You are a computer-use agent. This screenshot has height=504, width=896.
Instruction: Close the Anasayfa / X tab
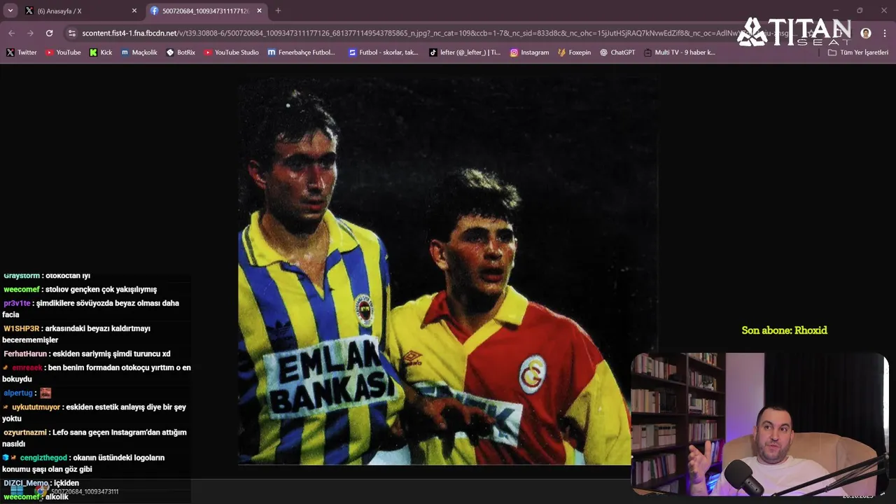(x=134, y=10)
